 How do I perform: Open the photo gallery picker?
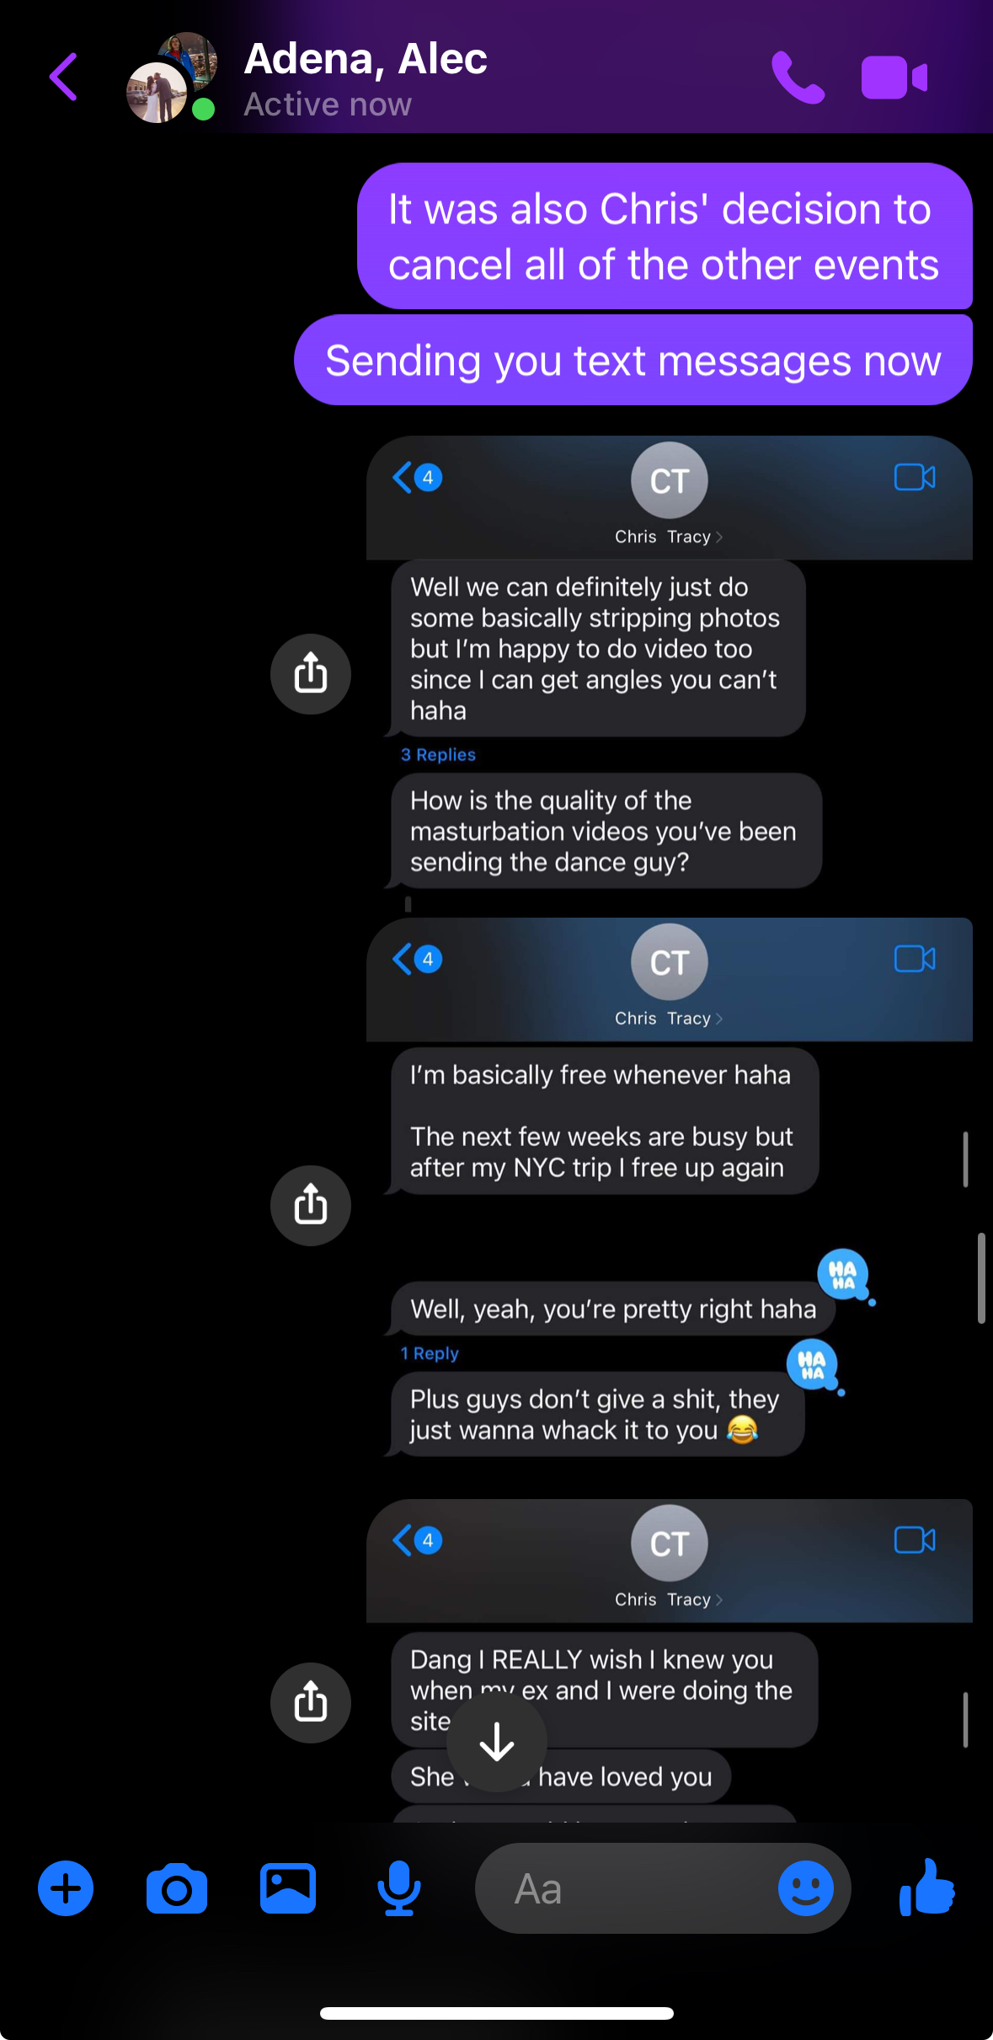click(288, 1888)
